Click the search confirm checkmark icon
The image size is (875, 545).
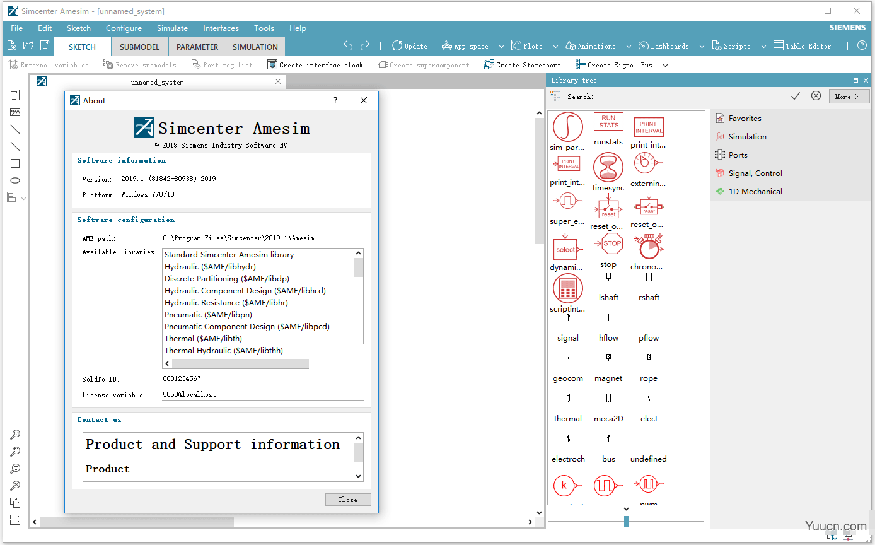[796, 96]
